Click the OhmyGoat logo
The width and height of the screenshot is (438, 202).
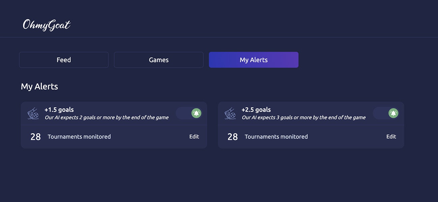pyautogui.click(x=46, y=25)
